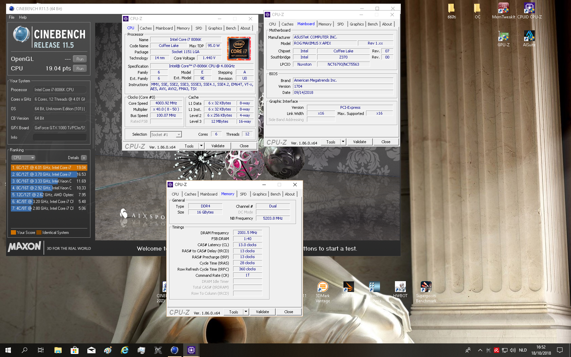Viewport: 571px width, 357px height.
Task: Open taskbar Search
Action: 24,350
